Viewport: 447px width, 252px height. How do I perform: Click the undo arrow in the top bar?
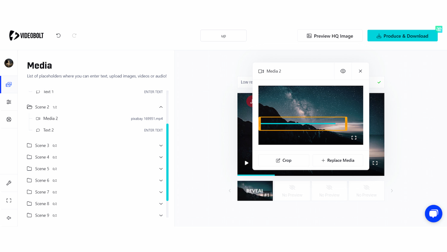58,35
